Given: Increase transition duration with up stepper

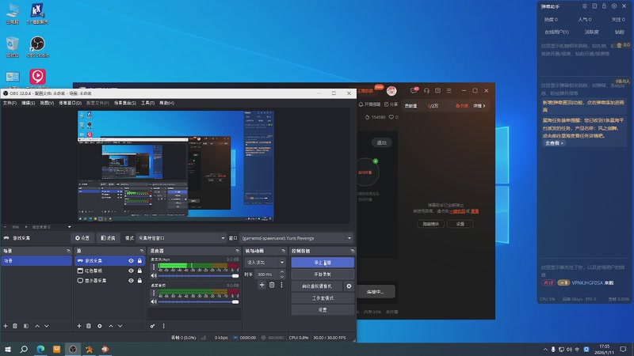Looking at the screenshot, I should (x=282, y=272).
